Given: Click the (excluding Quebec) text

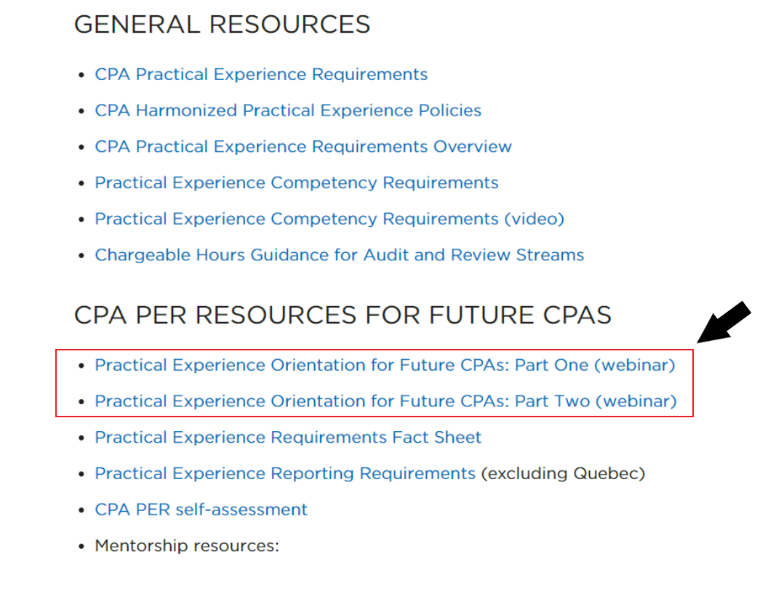Looking at the screenshot, I should [563, 474].
